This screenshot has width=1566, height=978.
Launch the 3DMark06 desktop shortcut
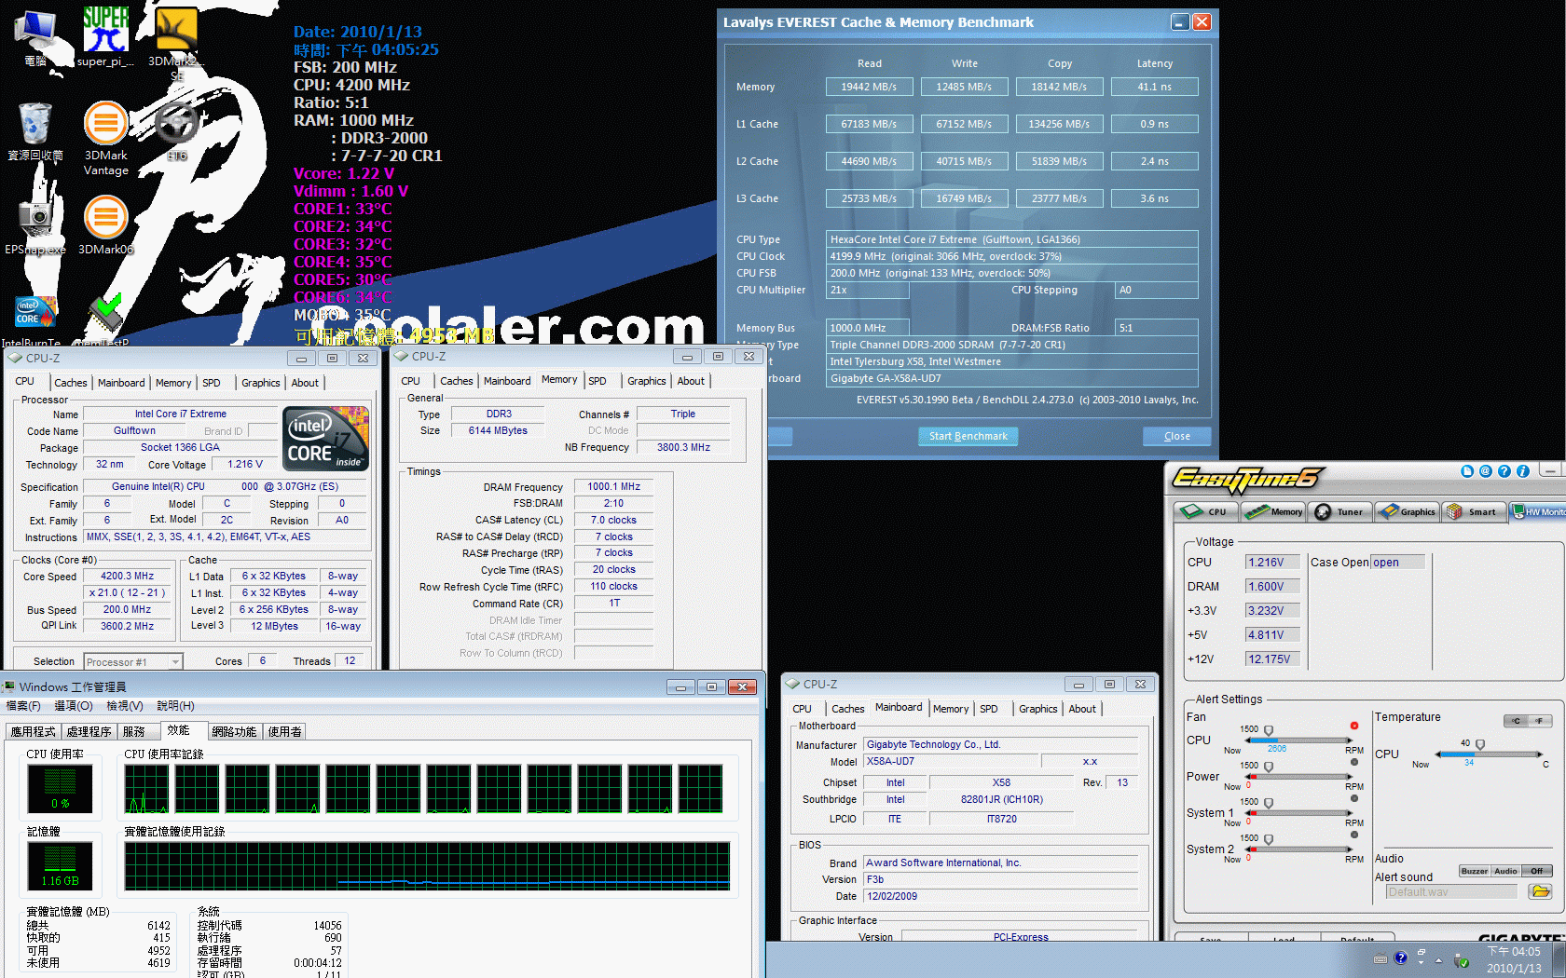[x=106, y=224]
